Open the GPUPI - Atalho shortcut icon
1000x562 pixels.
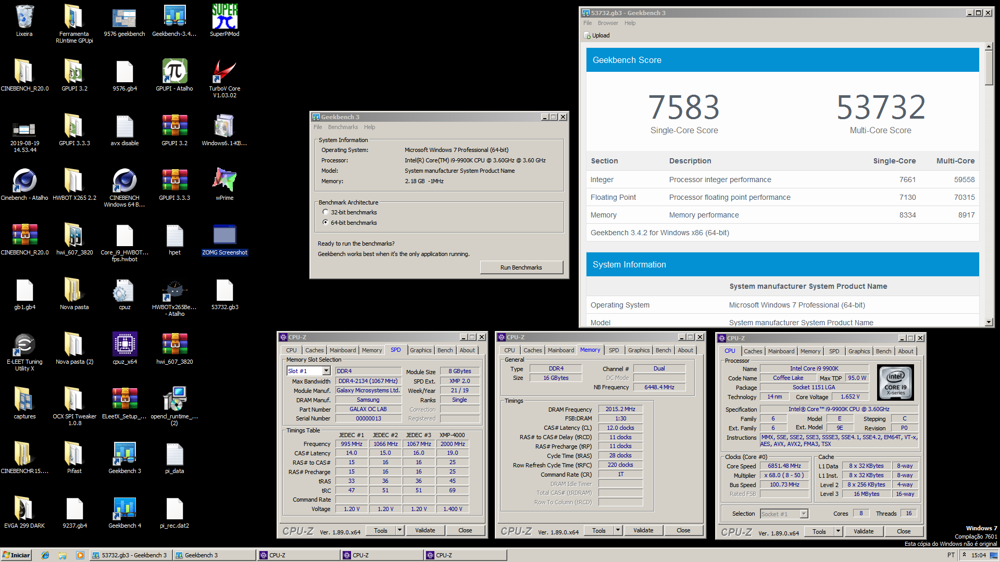(174, 75)
